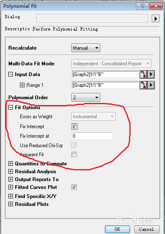Click the Errors as Weight label
The width and height of the screenshot is (165, 234).
36,117
